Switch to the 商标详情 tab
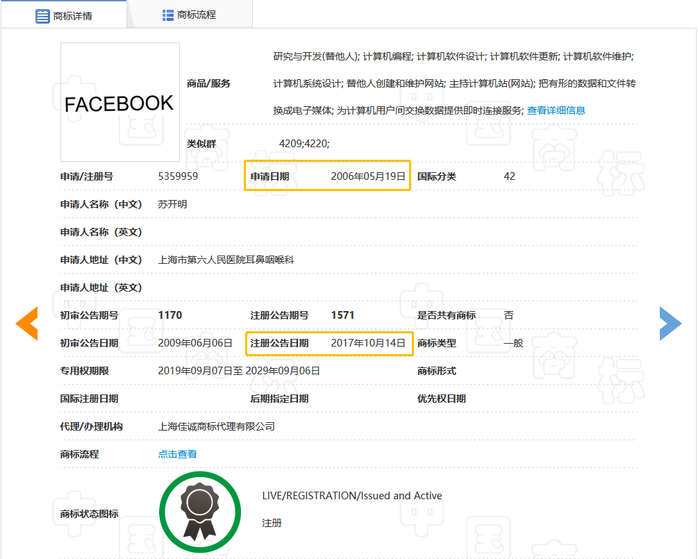 64,15
